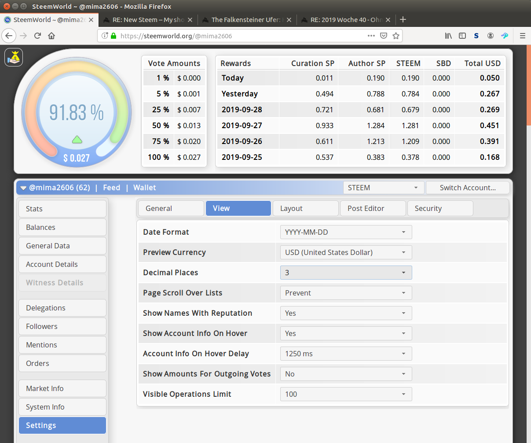Bookmark this page with the star icon
Image resolution: width=531 pixels, height=443 pixels.
[x=396, y=36]
